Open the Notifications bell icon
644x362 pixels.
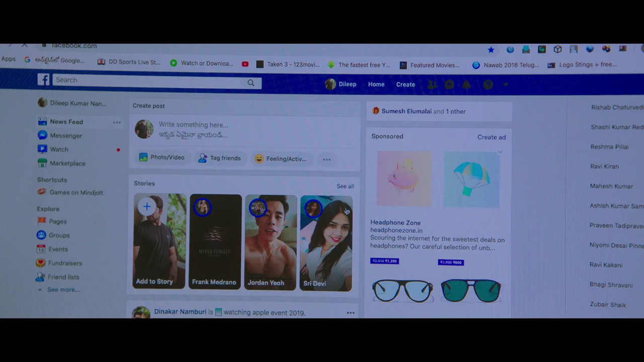coord(467,85)
